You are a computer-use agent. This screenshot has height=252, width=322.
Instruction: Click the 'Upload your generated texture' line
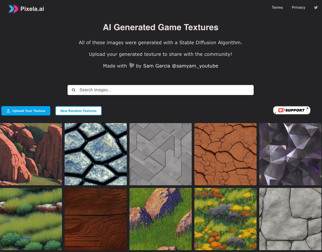tap(160, 54)
